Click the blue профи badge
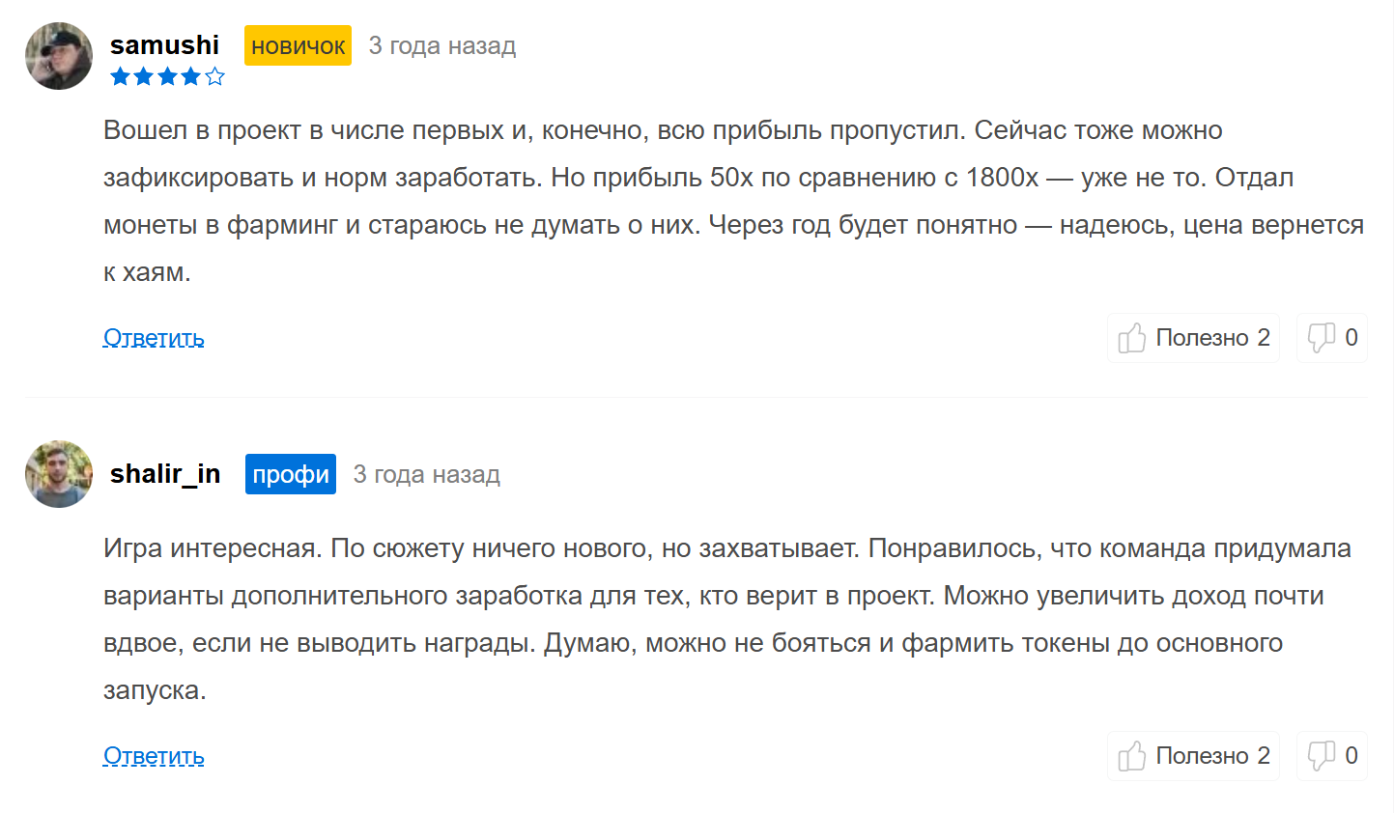 (290, 474)
